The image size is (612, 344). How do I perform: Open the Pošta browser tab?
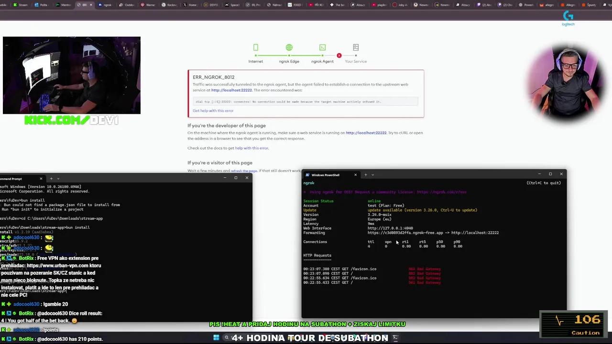point(42,5)
